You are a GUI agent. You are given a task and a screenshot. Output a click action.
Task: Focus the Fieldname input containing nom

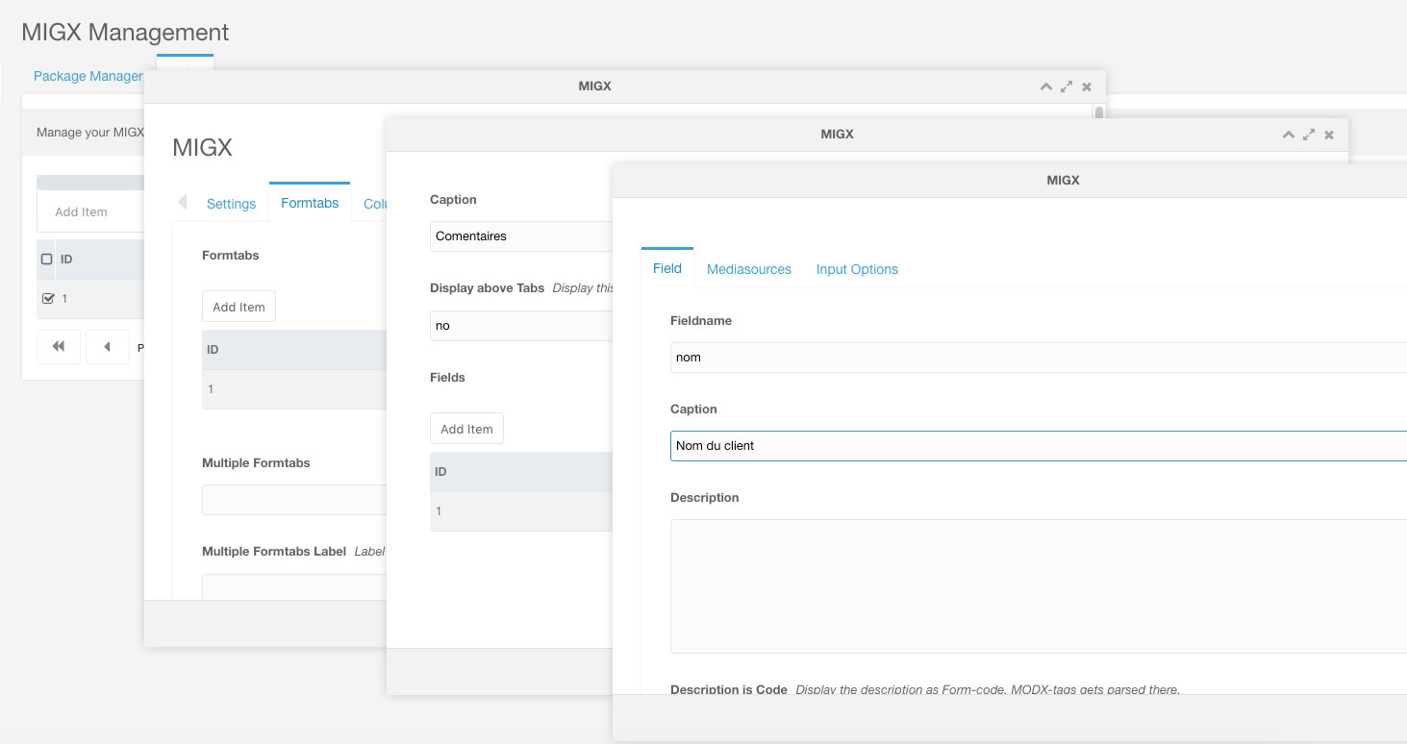click(1039, 358)
